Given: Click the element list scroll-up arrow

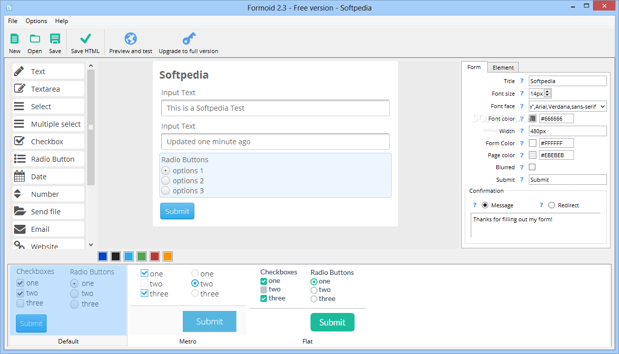Looking at the screenshot, I should tap(91, 65).
